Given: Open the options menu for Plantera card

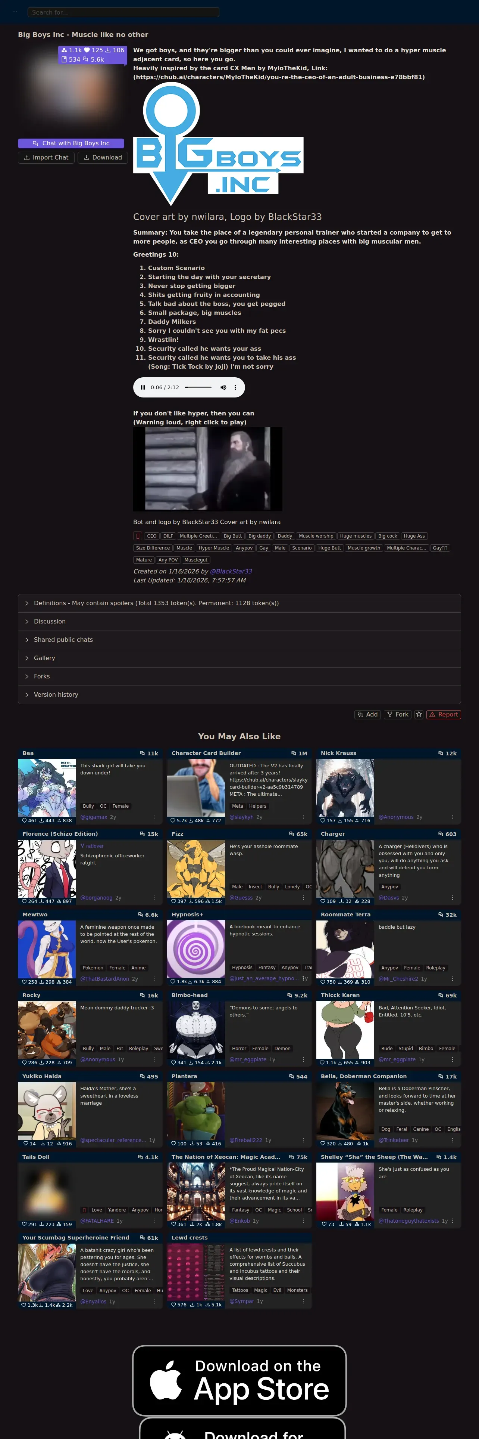Looking at the screenshot, I should coord(303,1140).
